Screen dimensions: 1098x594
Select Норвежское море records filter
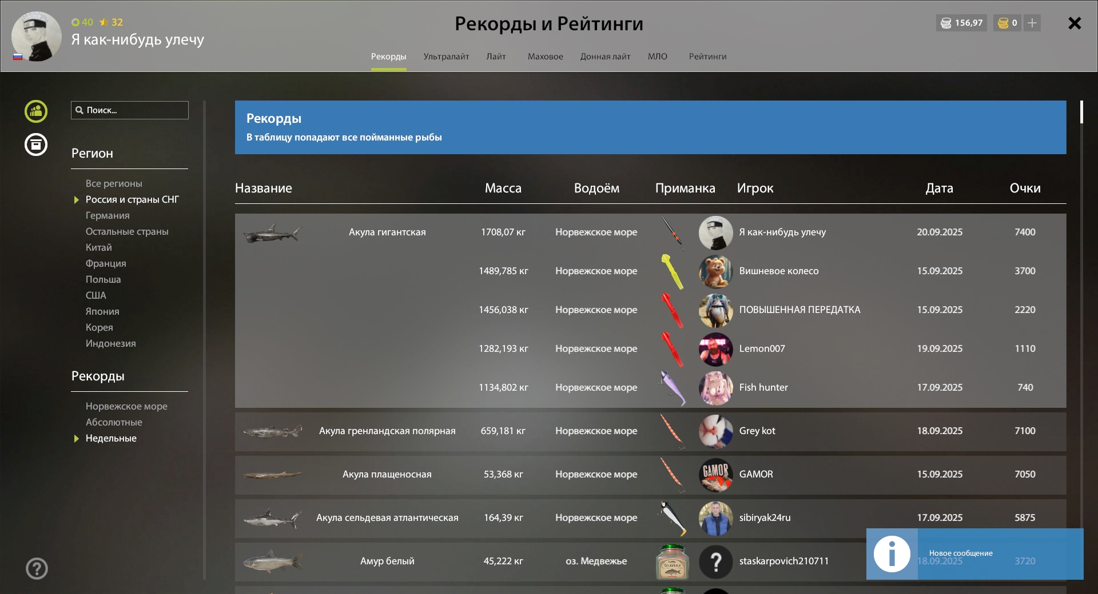(126, 406)
